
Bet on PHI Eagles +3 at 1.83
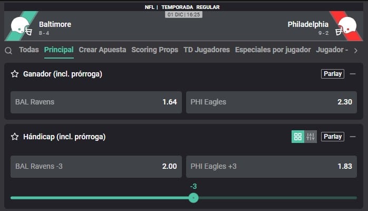pos(272,166)
